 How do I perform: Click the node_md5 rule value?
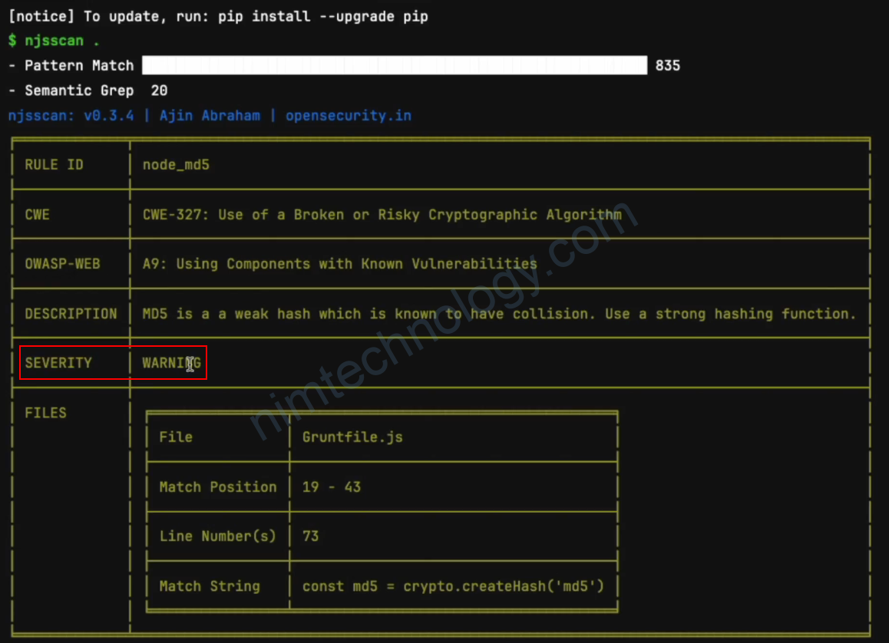point(176,165)
